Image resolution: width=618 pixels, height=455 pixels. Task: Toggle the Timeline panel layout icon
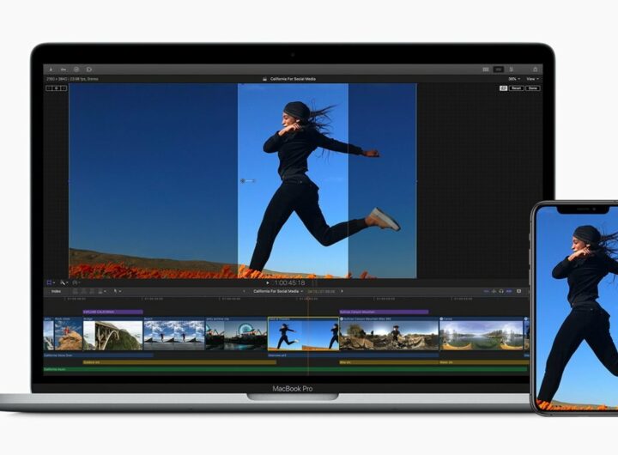click(498, 69)
